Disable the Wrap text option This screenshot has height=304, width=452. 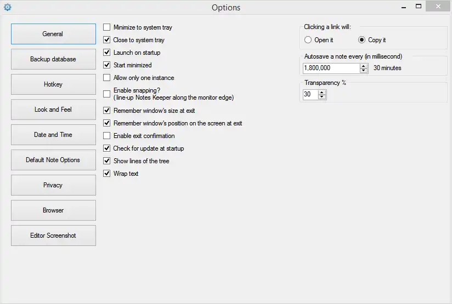coord(107,174)
